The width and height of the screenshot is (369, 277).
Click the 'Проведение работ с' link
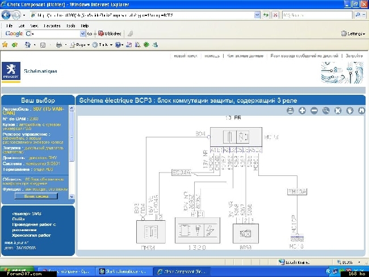34,225
